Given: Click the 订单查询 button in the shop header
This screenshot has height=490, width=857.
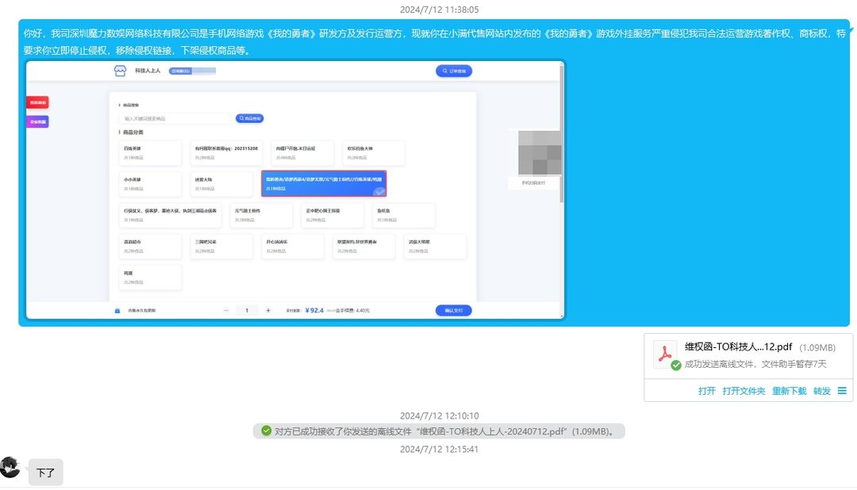Looking at the screenshot, I should [454, 71].
